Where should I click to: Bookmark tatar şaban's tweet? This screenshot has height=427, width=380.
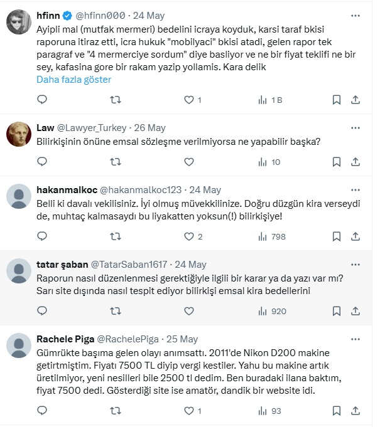click(x=337, y=311)
